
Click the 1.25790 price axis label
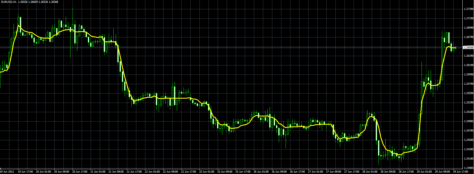tap(469, 84)
